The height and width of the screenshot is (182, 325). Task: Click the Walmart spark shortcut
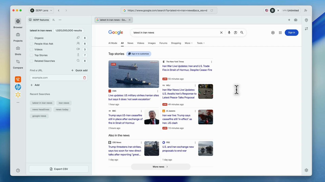tap(18, 95)
